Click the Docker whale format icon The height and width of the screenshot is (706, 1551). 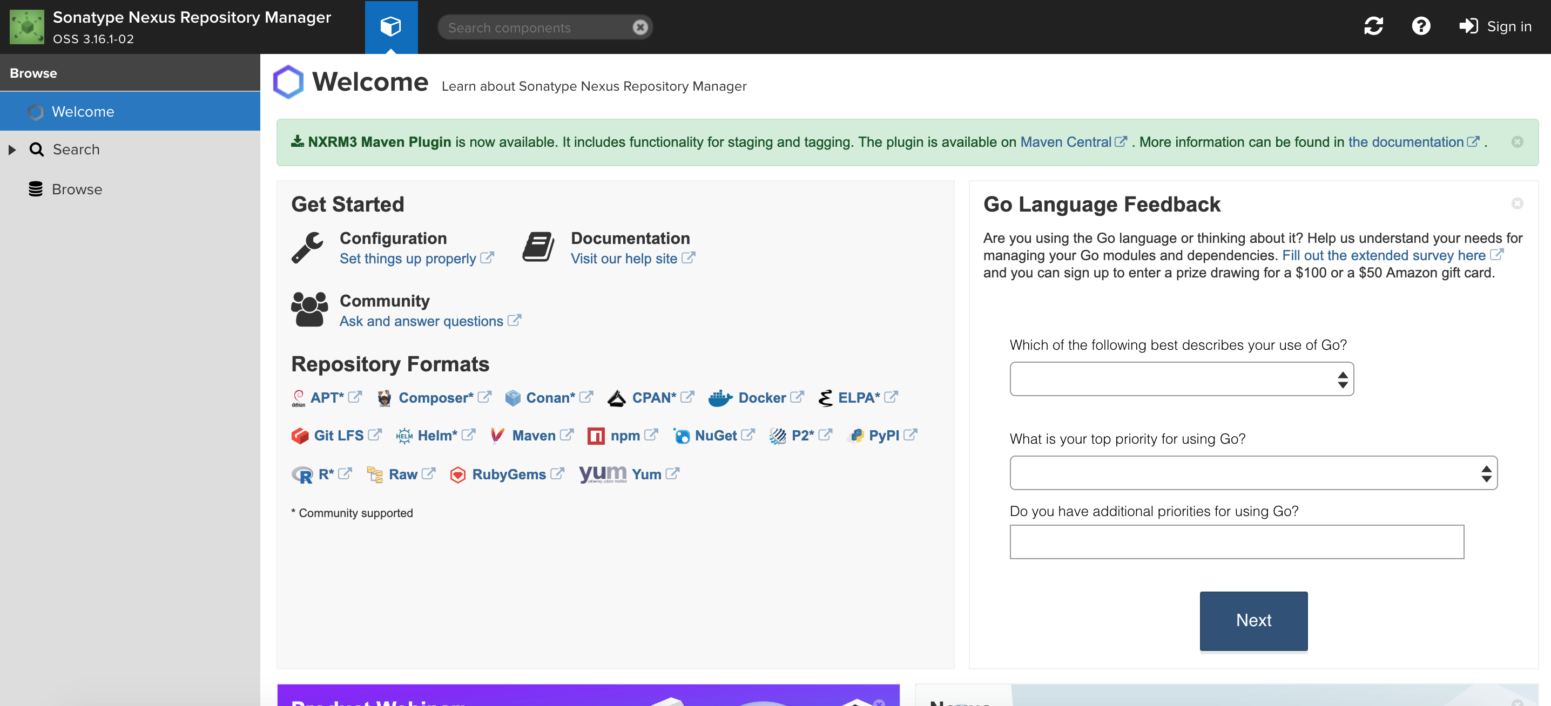719,398
